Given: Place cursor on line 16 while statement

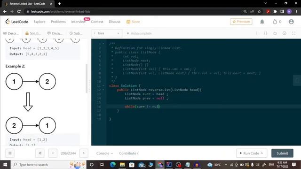Looking at the screenshot, I should click(142, 107).
